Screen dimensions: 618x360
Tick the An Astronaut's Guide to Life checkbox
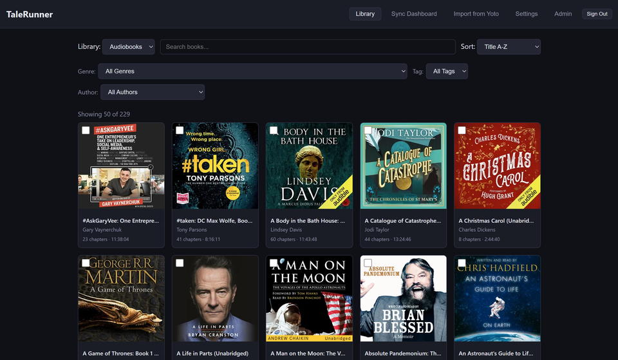pos(462,263)
